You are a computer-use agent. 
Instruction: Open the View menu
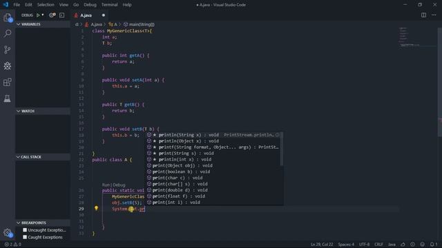click(64, 5)
